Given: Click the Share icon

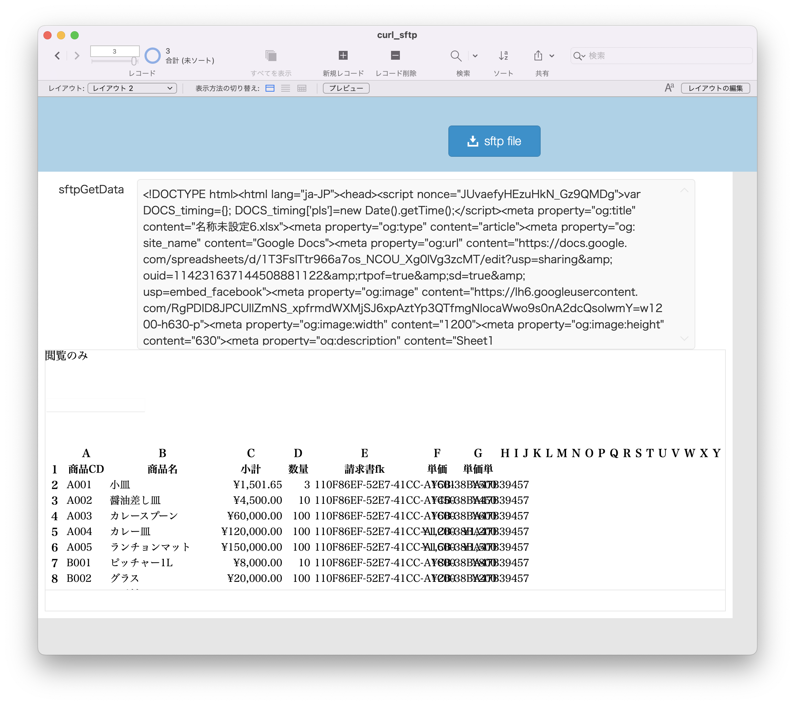Looking at the screenshot, I should tap(538, 56).
